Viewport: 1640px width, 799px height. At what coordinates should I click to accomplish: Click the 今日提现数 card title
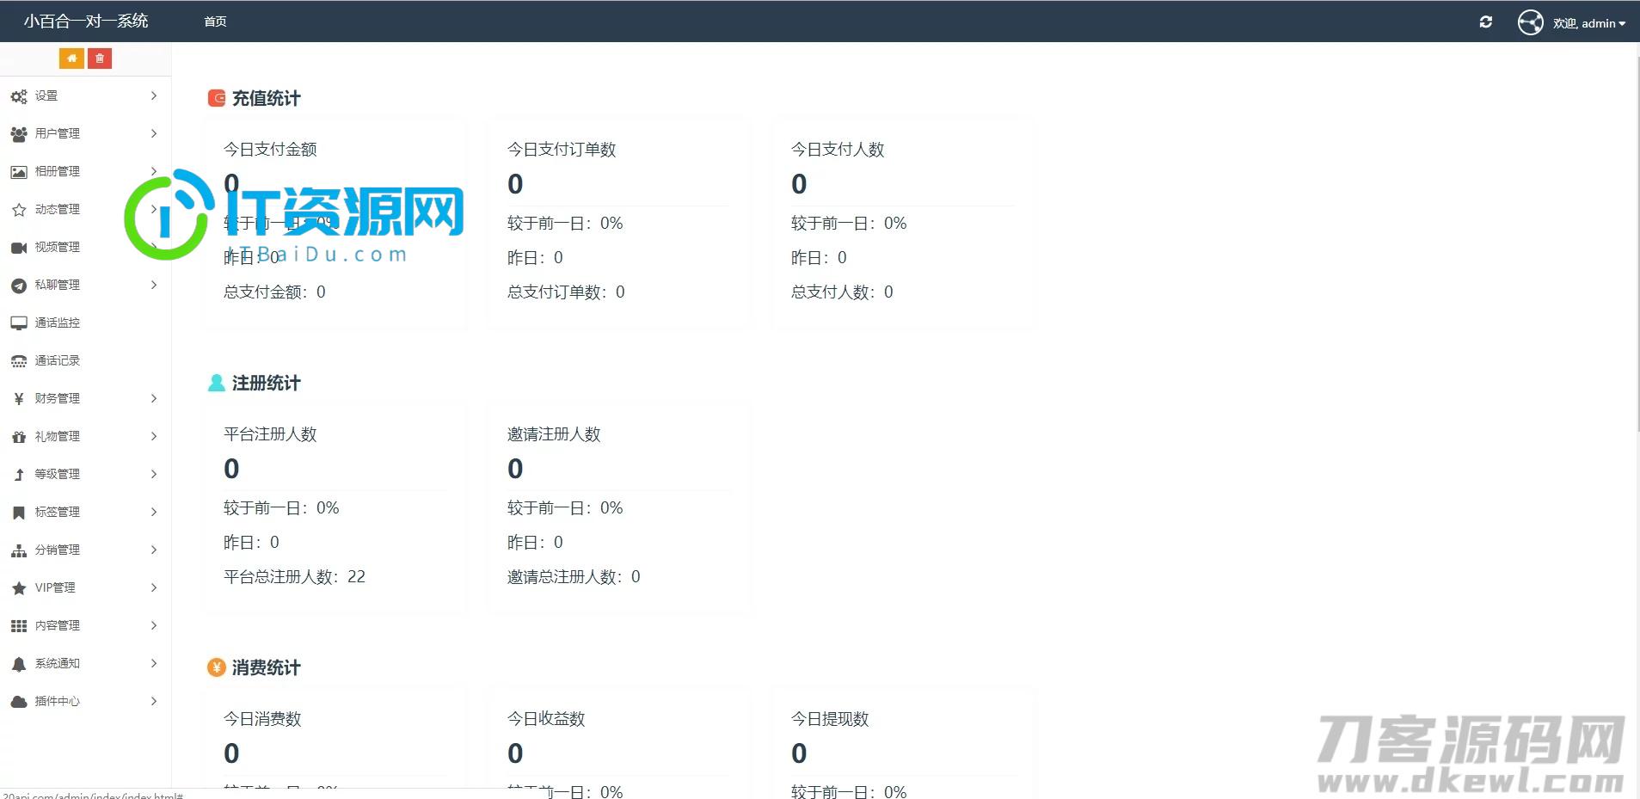(830, 719)
